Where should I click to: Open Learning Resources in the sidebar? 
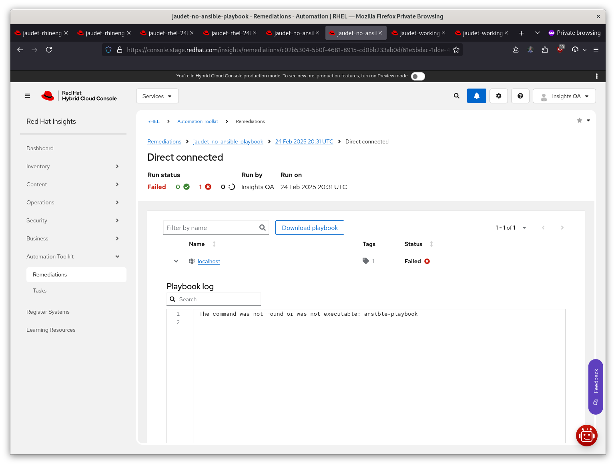51,330
